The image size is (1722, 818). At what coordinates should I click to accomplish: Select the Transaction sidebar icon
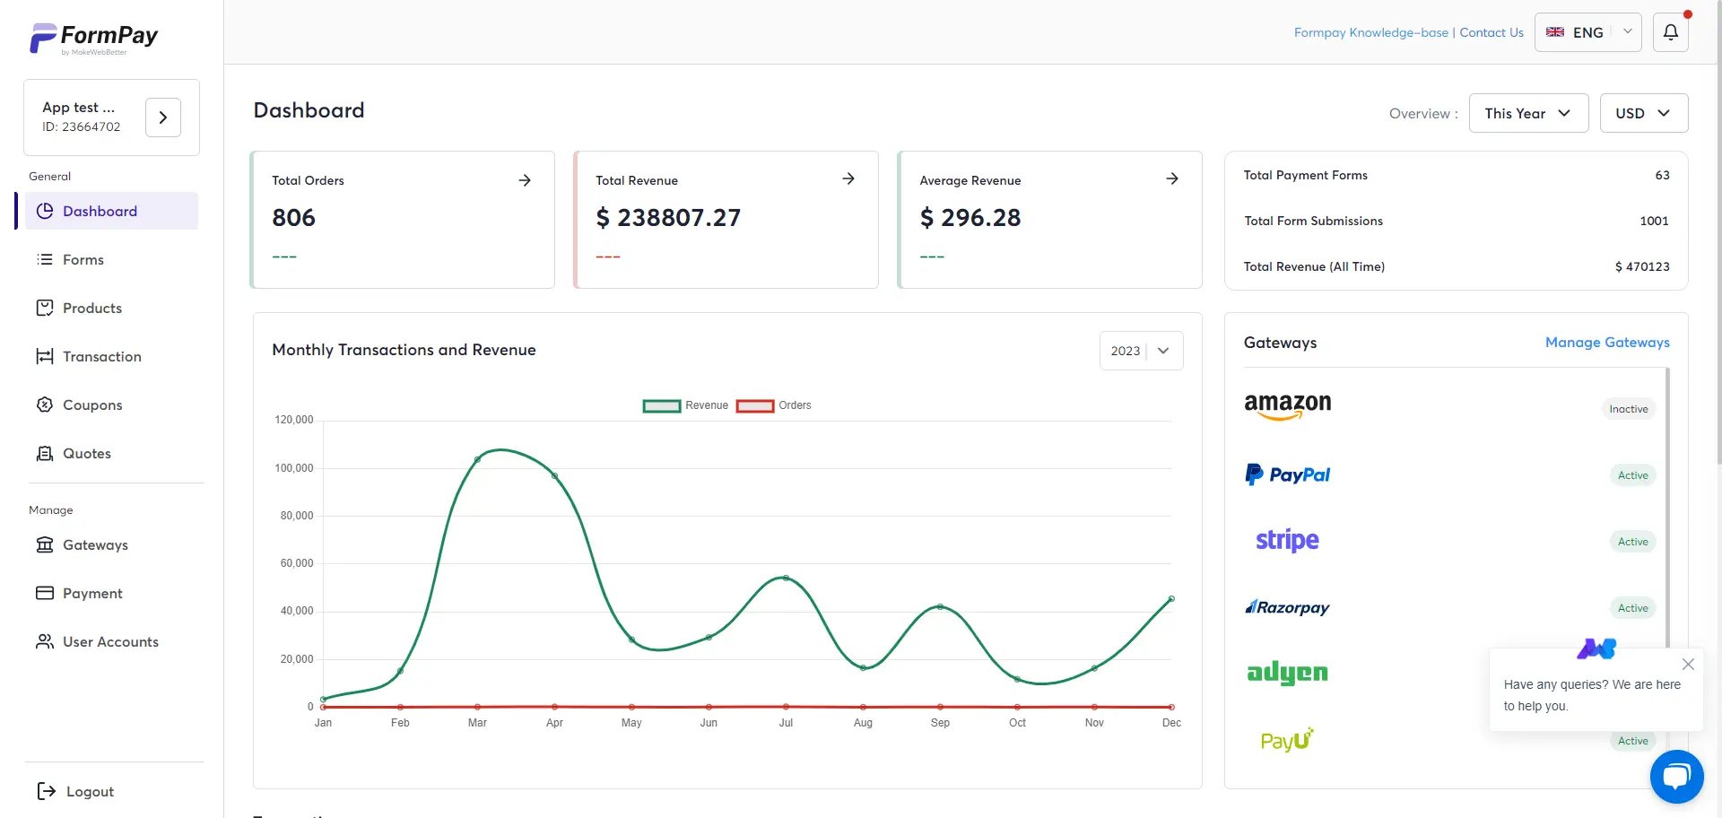tap(45, 356)
